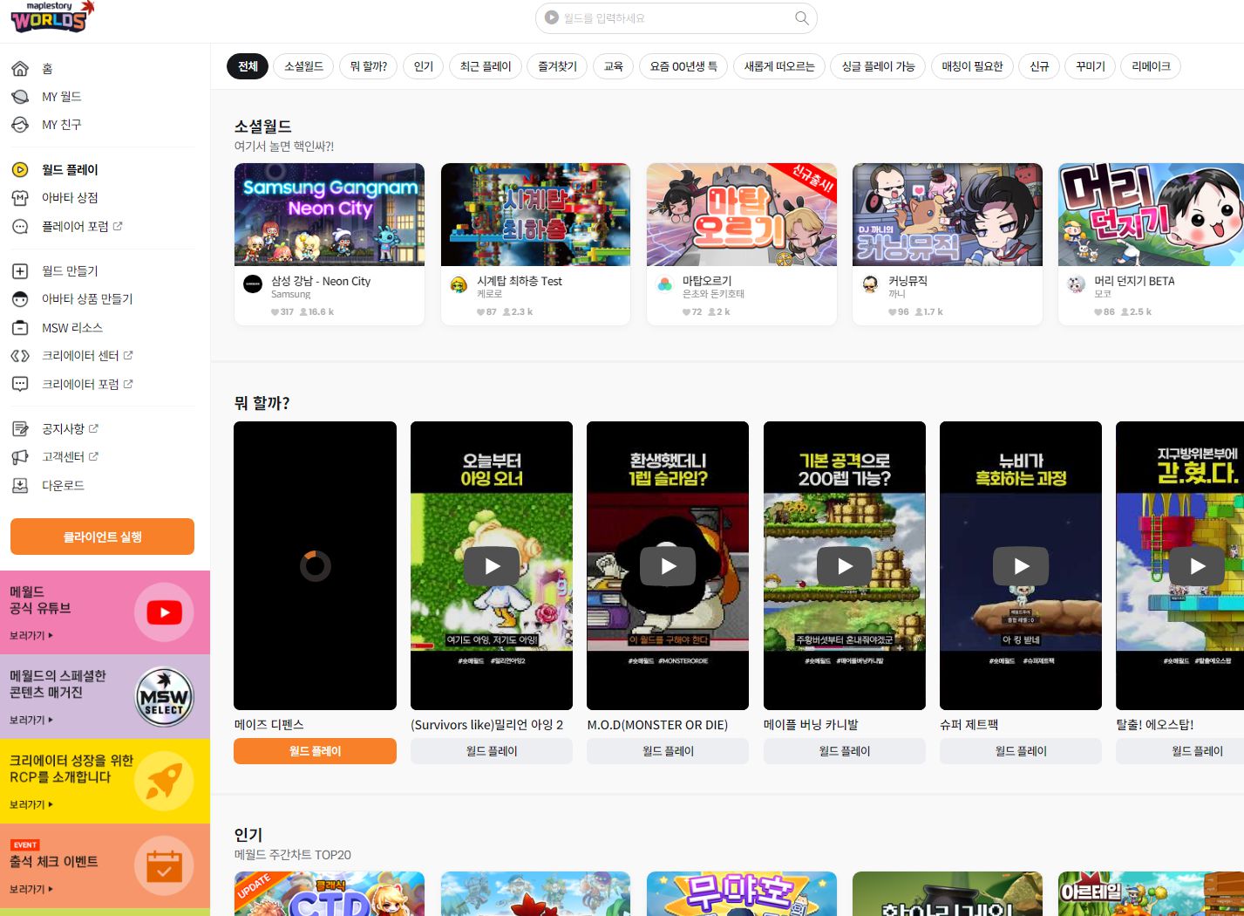Click the 크리에이터 센터 code icon

20,356
